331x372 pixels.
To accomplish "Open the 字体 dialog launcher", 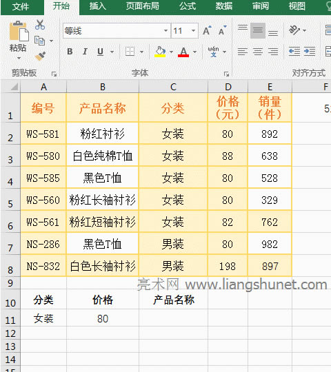I will pos(226,74).
